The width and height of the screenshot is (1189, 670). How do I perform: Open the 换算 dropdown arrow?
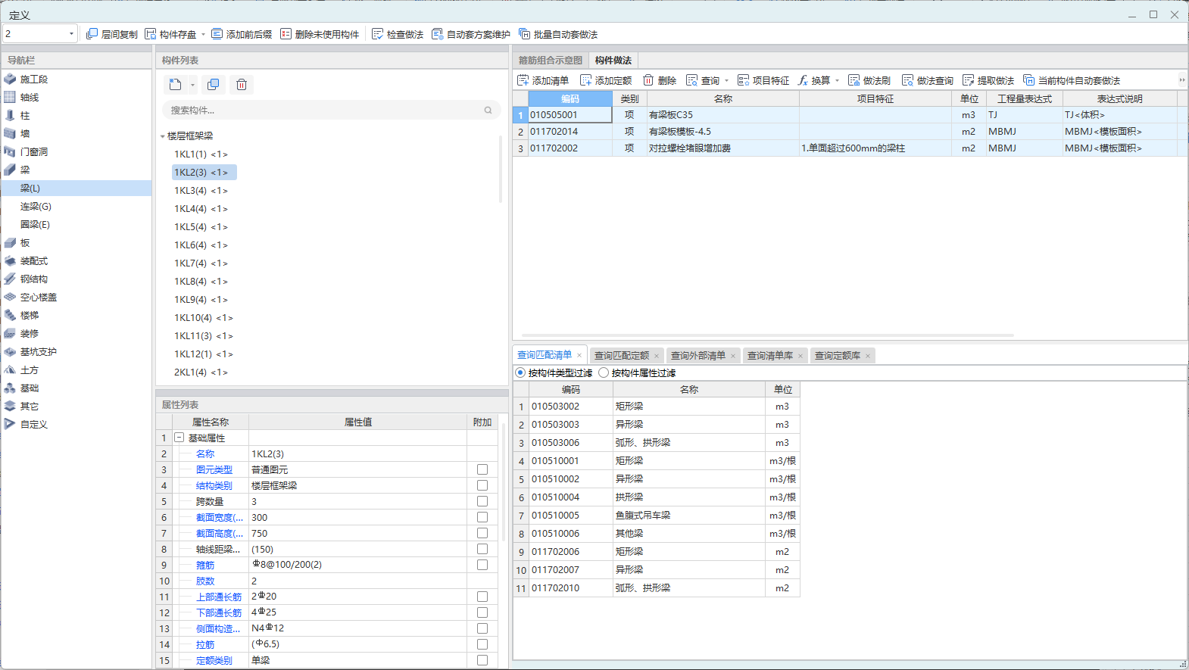[x=837, y=80]
